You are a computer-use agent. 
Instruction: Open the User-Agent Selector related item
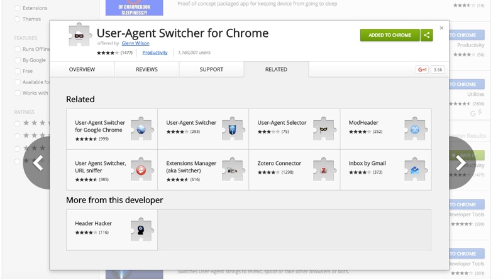click(294, 129)
